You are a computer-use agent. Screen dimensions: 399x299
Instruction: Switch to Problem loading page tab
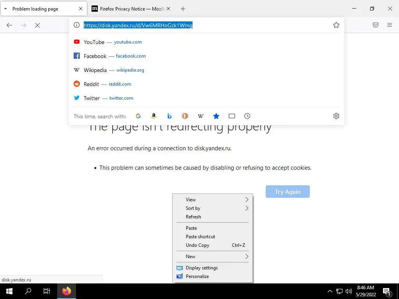(x=44, y=9)
